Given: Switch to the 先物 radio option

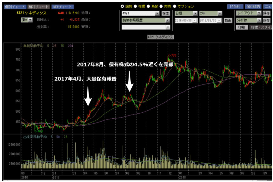Looking at the screenshot, I should click(x=161, y=6).
